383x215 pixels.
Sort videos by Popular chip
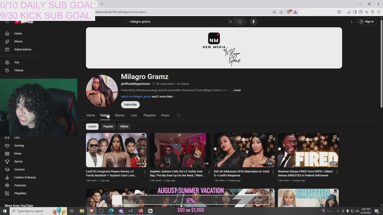(x=108, y=127)
